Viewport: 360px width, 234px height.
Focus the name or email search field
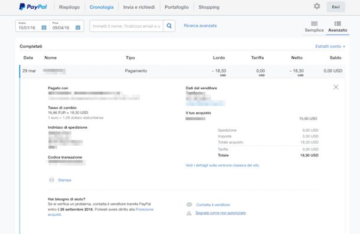click(126, 26)
